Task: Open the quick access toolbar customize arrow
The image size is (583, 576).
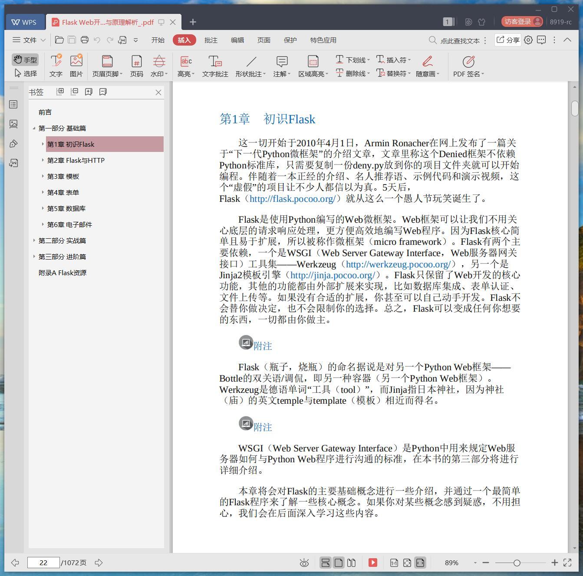Action: [135, 40]
